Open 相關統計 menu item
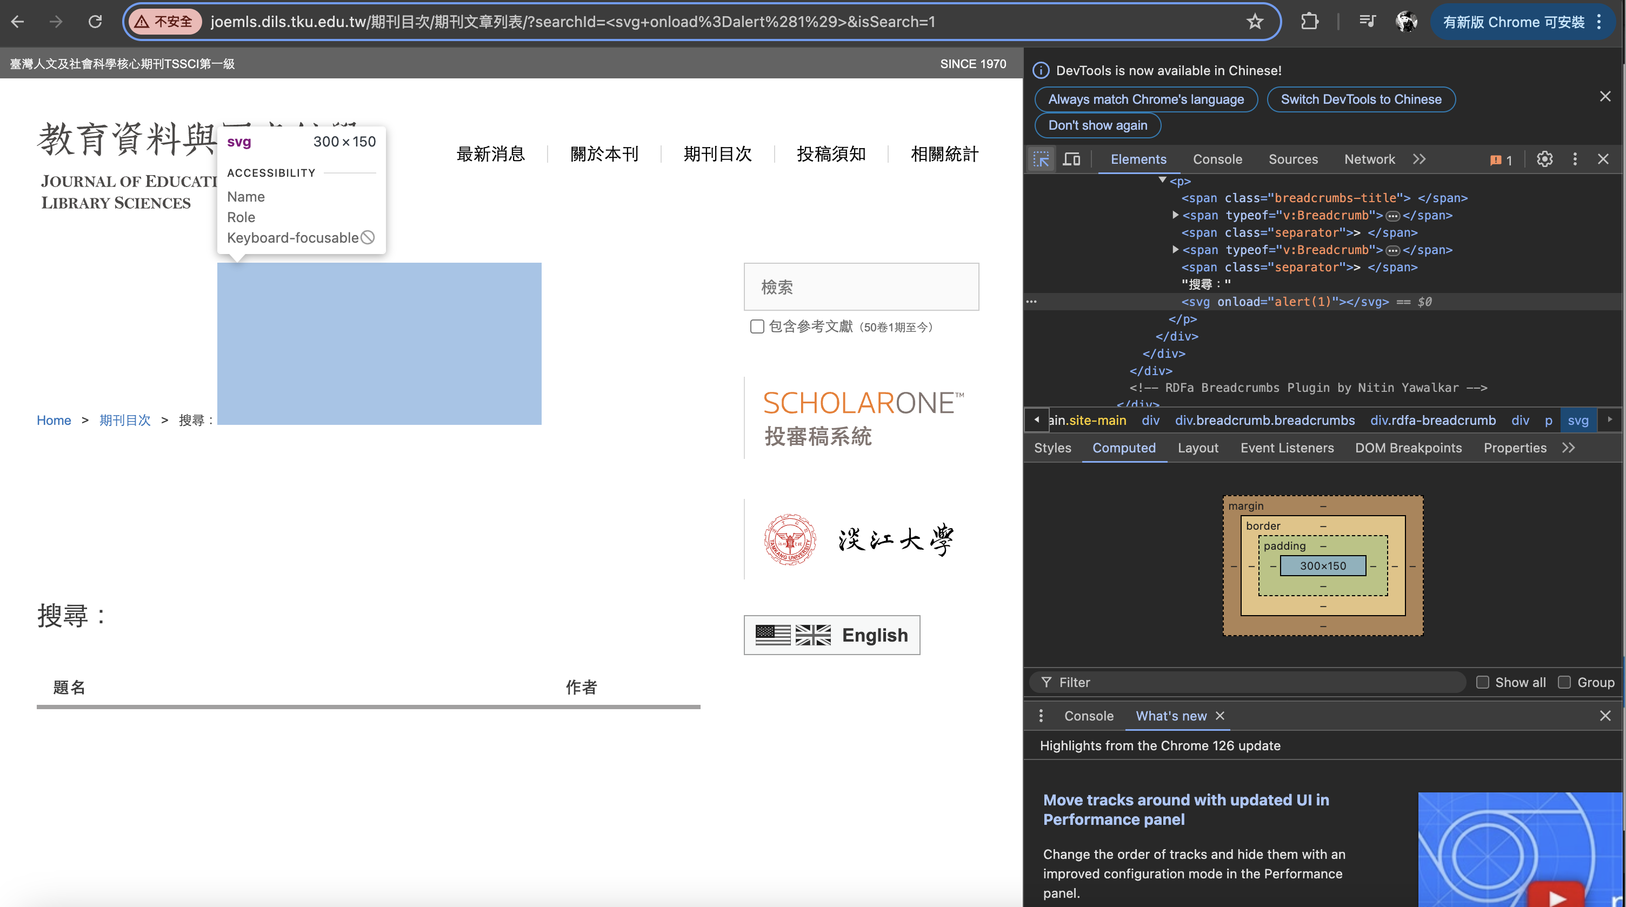 [944, 154]
